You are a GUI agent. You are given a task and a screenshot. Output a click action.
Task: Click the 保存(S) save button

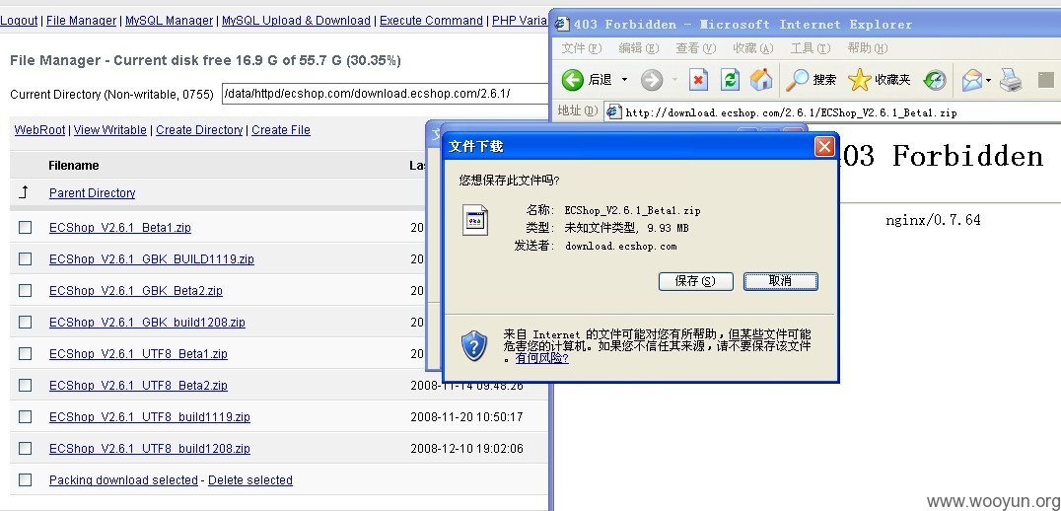(x=695, y=281)
